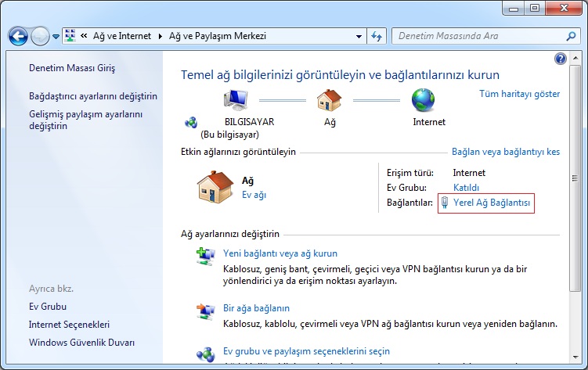Click the Denetim Masasında Ara search field
The height and width of the screenshot is (370, 588).
[x=478, y=36]
